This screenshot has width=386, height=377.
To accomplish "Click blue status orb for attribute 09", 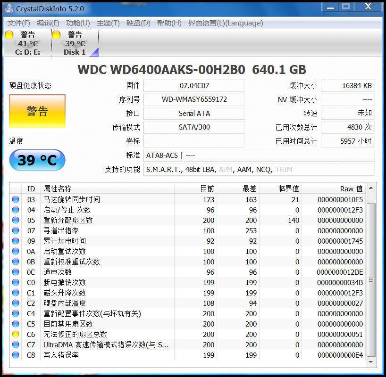I will click(x=16, y=241).
